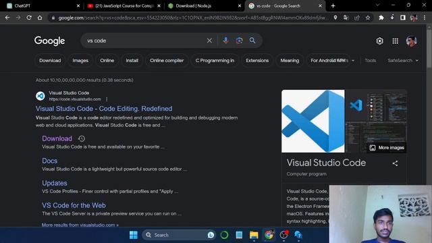Viewport: 432px width, 243px height.
Task: Click the Windows taskbar Search box
Action: click(179, 235)
